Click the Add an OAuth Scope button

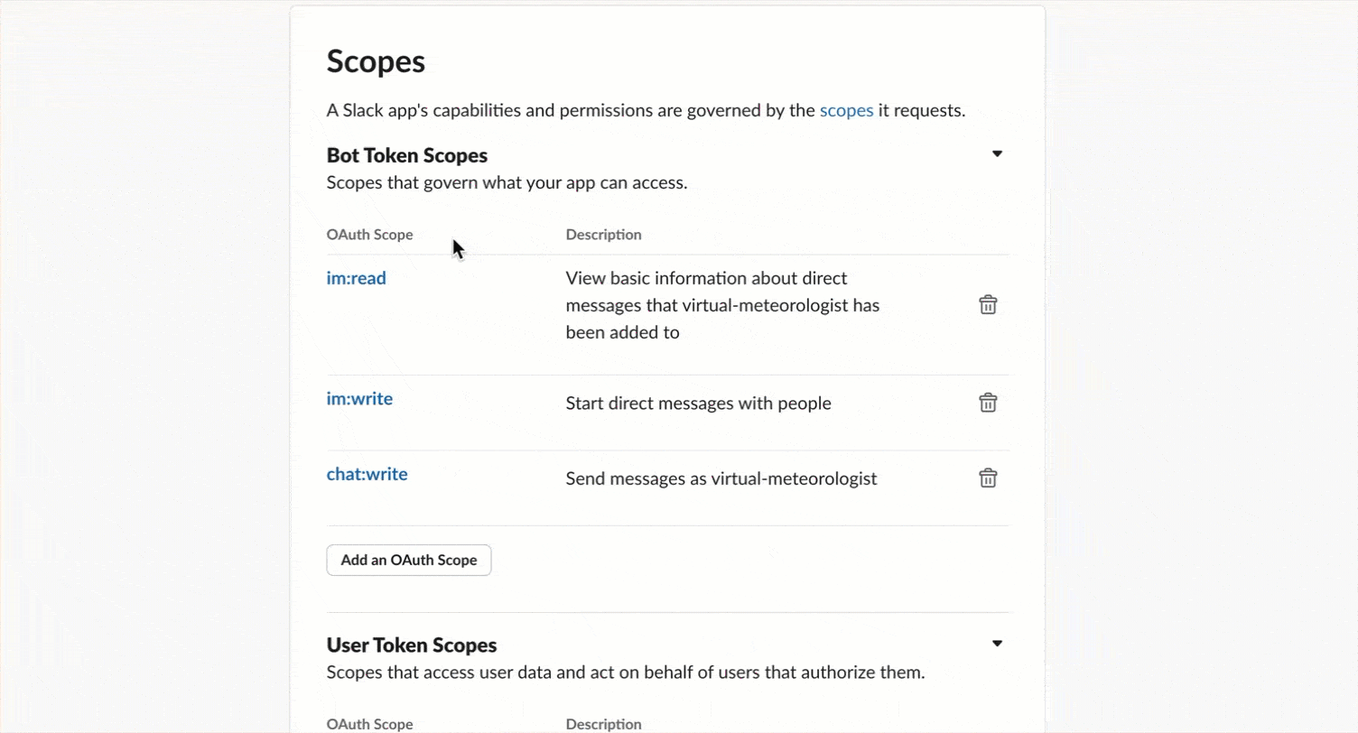coord(408,560)
